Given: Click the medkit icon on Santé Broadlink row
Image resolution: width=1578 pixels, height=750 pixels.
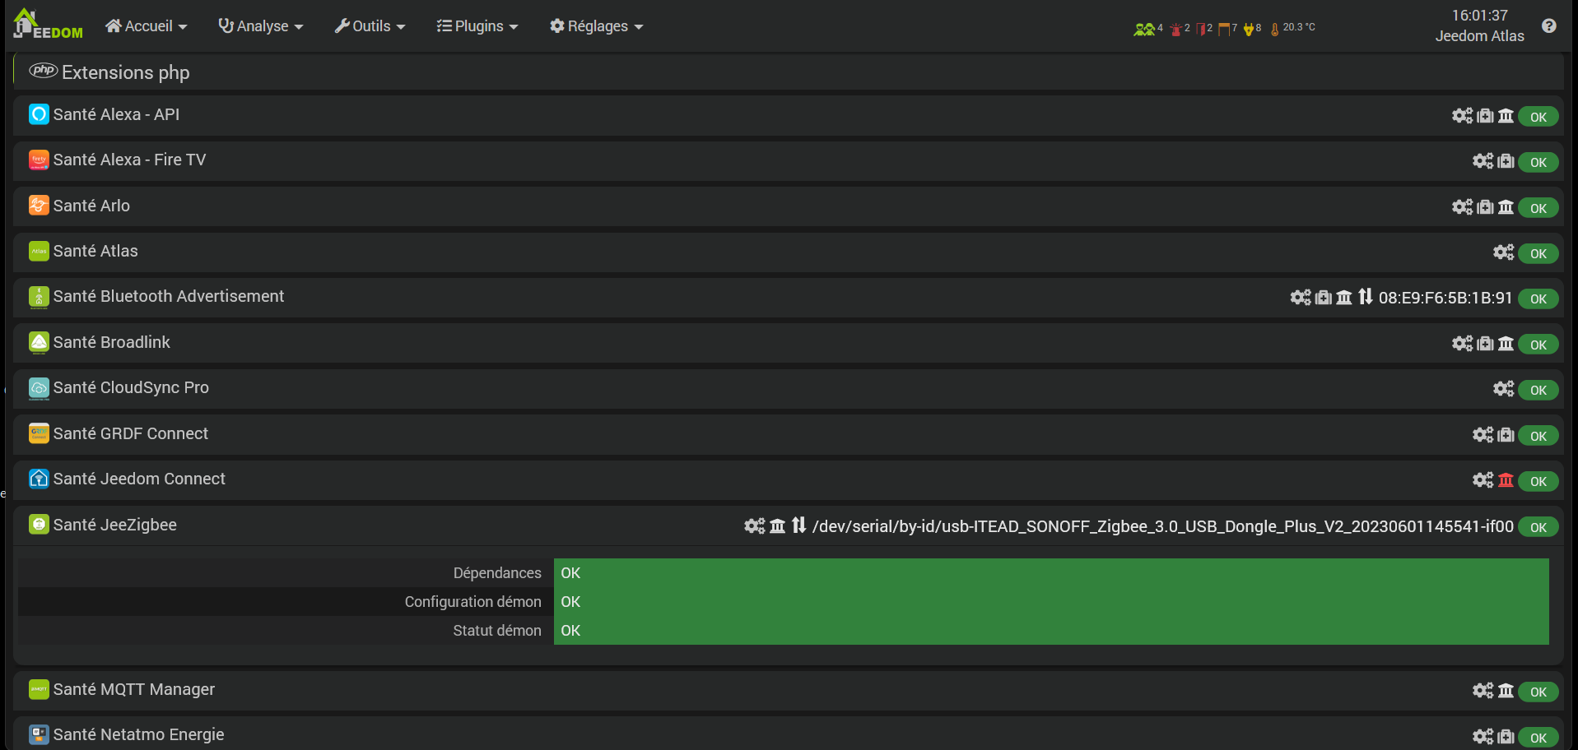Looking at the screenshot, I should pos(1485,344).
